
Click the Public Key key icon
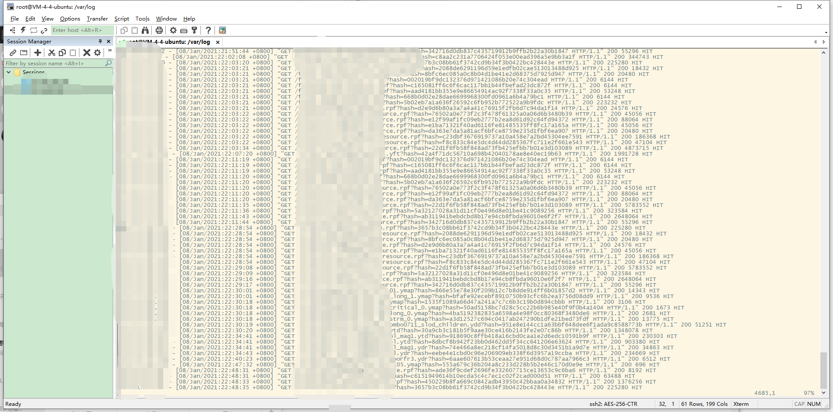pos(194,30)
